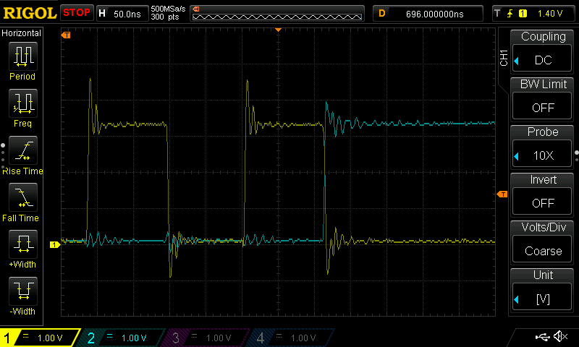579x347 pixels.
Task: Click the Fall Time label text
Action: pos(21,218)
